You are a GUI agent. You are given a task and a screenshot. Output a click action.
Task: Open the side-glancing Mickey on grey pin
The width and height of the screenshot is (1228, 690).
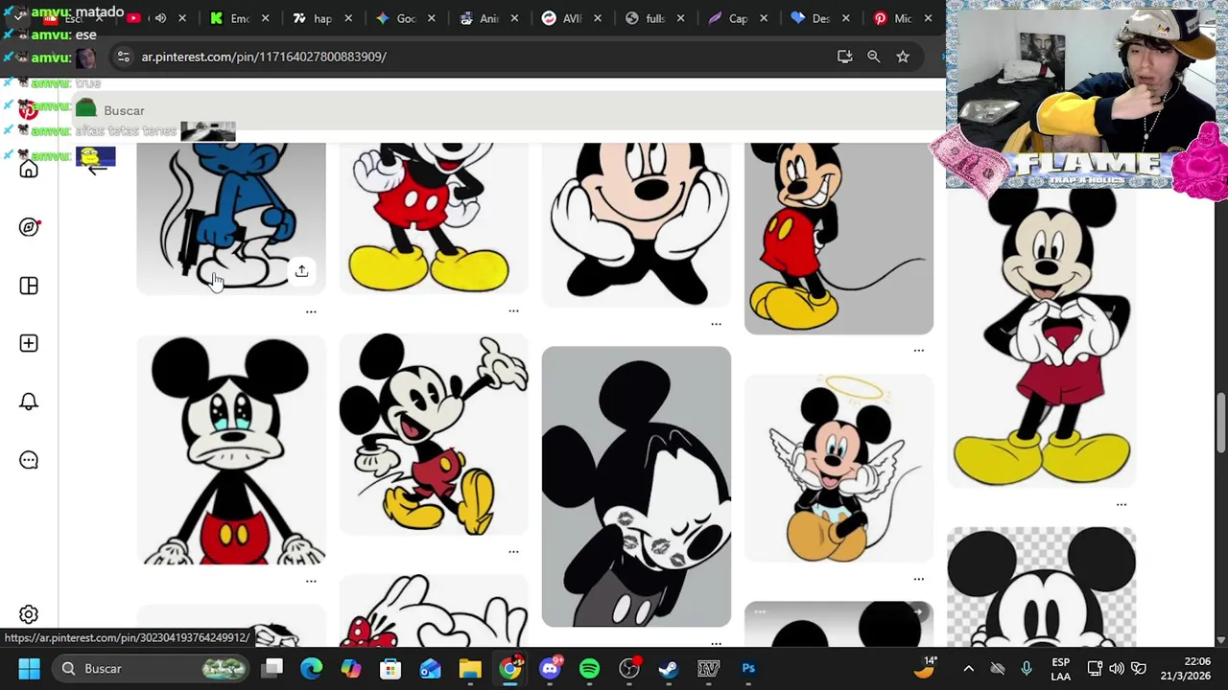point(838,239)
